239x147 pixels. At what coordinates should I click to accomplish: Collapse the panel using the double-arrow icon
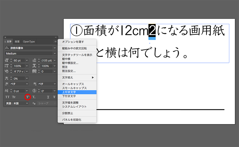[x=56, y=37]
